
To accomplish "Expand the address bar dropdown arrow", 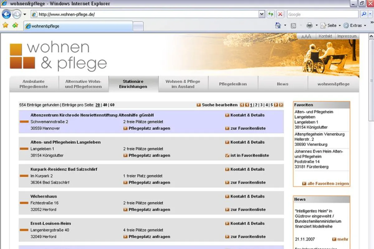I will 262,14.
